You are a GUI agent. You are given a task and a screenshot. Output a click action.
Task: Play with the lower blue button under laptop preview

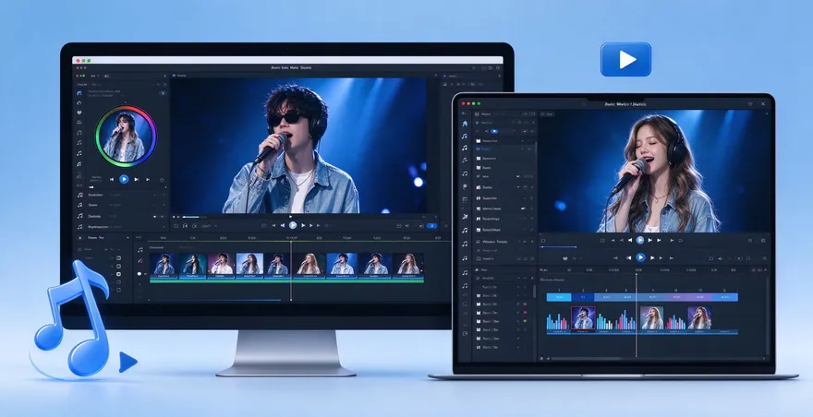[641, 256]
